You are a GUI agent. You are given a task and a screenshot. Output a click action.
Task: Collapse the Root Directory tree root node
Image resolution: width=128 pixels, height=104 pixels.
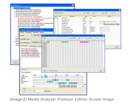click(x=13, y=8)
